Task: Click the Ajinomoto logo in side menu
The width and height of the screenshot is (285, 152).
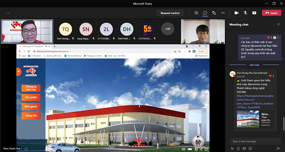Action: pos(31,71)
